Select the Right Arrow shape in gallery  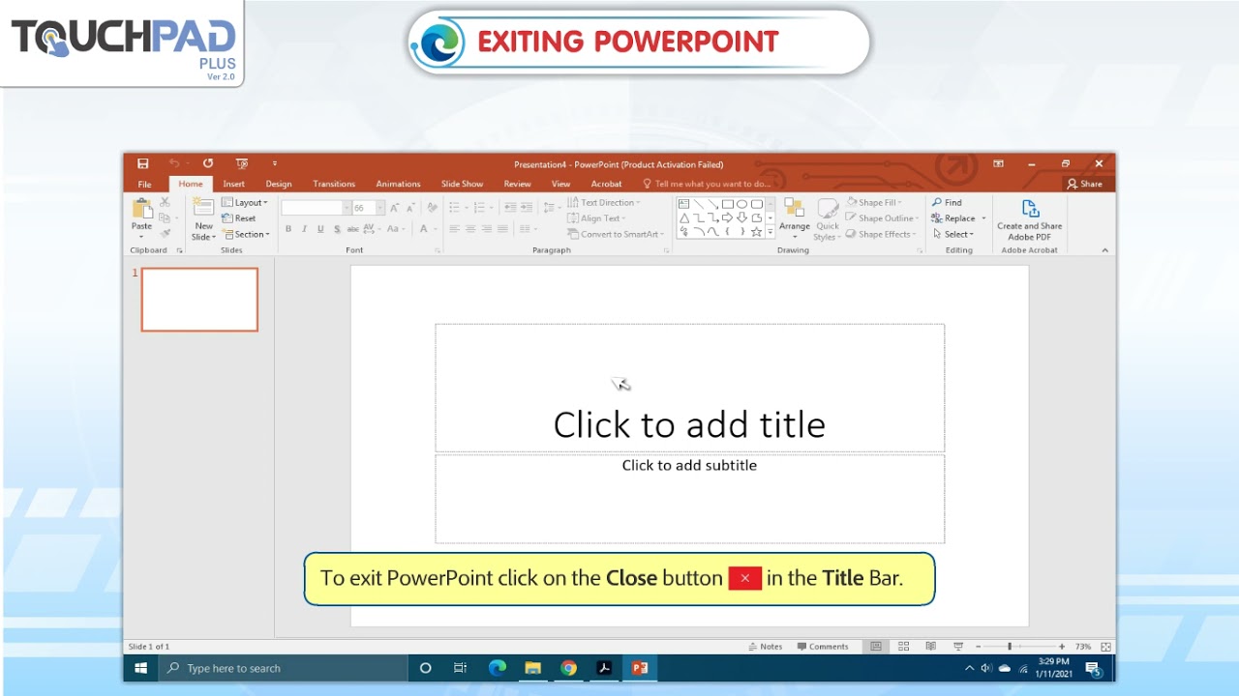(x=727, y=218)
